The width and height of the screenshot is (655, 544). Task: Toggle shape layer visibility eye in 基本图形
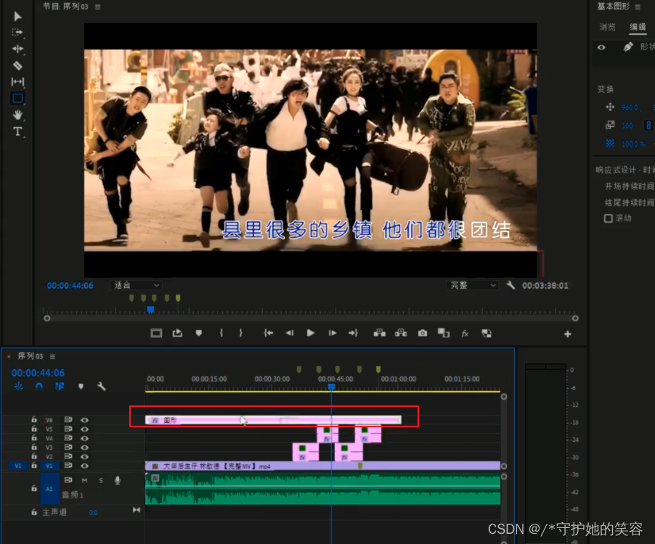601,47
